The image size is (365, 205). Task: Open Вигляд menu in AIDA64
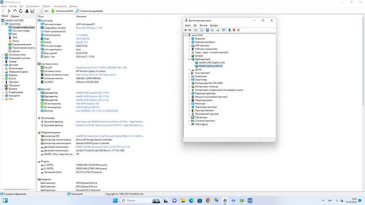13,6
